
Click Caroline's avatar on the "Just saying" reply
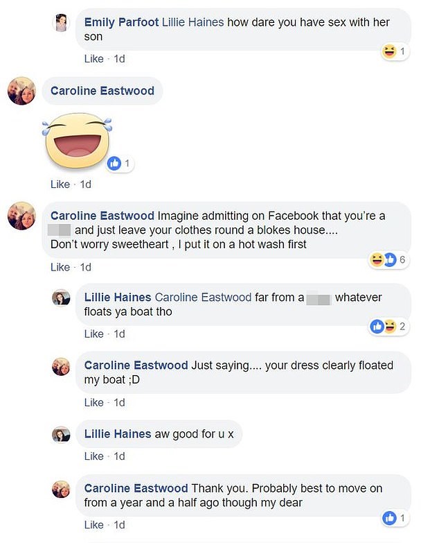61,365
